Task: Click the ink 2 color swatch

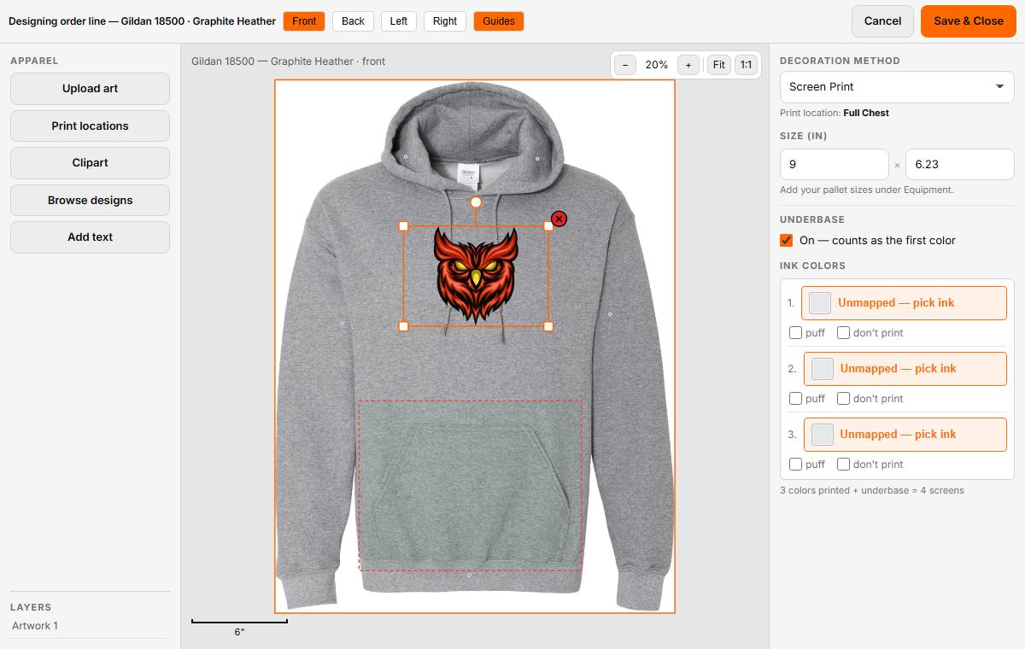Action: click(823, 369)
